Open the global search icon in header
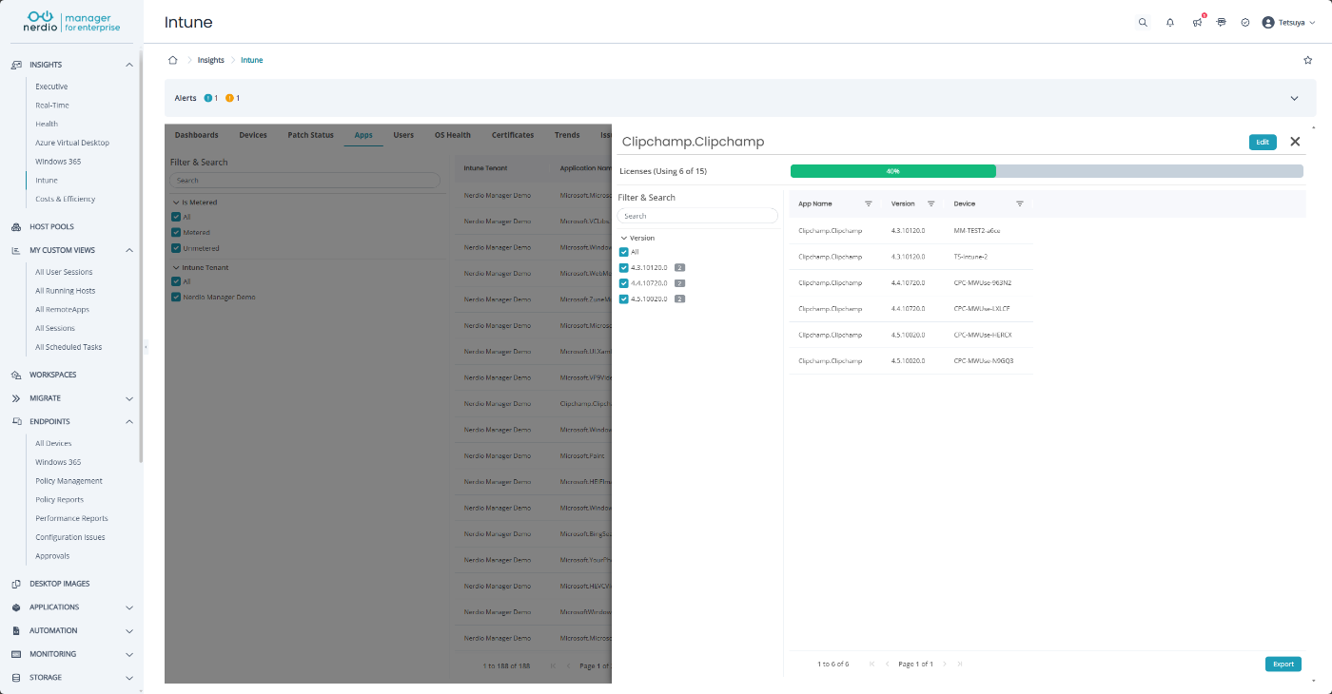The height and width of the screenshot is (694, 1332). [1143, 23]
